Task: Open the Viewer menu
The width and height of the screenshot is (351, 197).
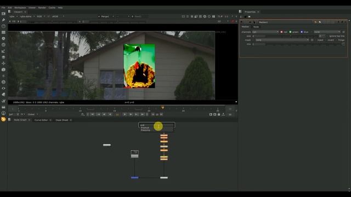Action: (32, 8)
